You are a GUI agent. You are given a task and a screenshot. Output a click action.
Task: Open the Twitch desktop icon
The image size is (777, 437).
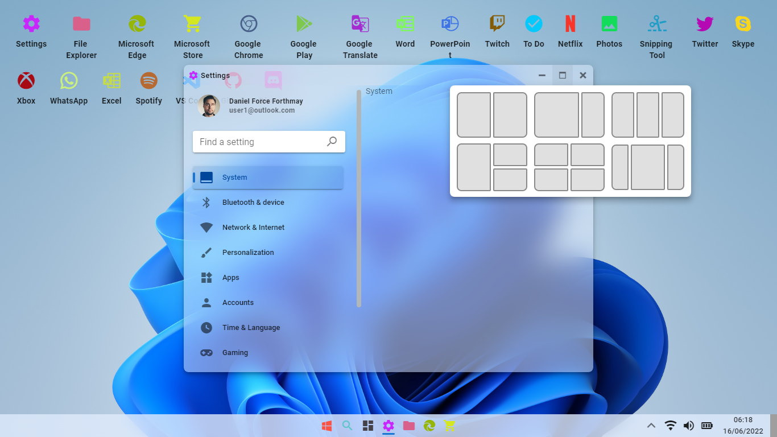pyautogui.click(x=497, y=32)
